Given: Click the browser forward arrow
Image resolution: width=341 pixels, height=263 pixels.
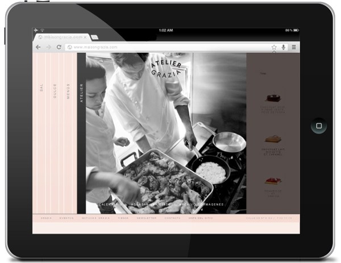Looking at the screenshot, I should 48,47.
